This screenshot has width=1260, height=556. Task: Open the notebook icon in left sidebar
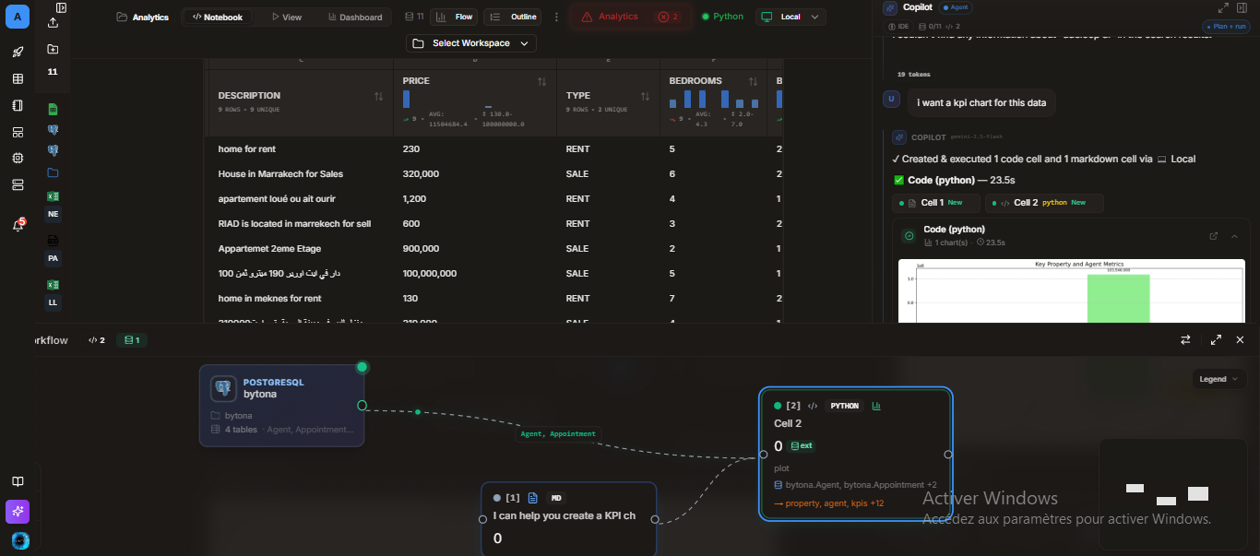tap(18, 105)
